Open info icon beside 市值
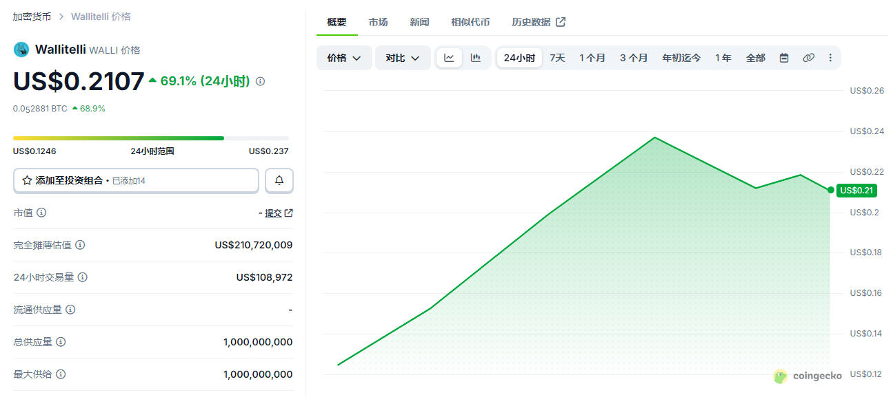 [x=41, y=213]
